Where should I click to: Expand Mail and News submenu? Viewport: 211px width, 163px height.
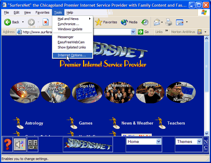(73, 19)
